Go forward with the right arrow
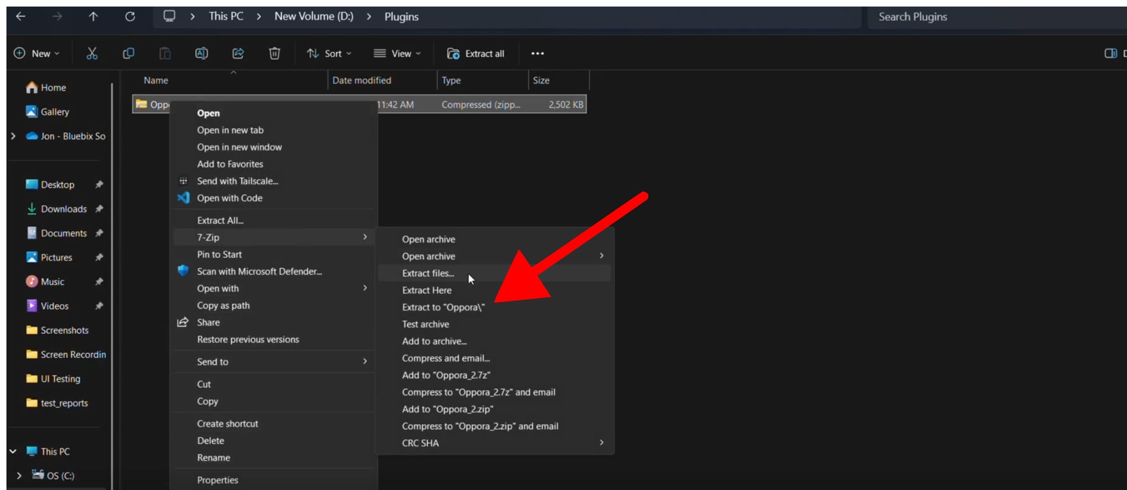Viewport: 1127px width, 490px height. [x=57, y=16]
